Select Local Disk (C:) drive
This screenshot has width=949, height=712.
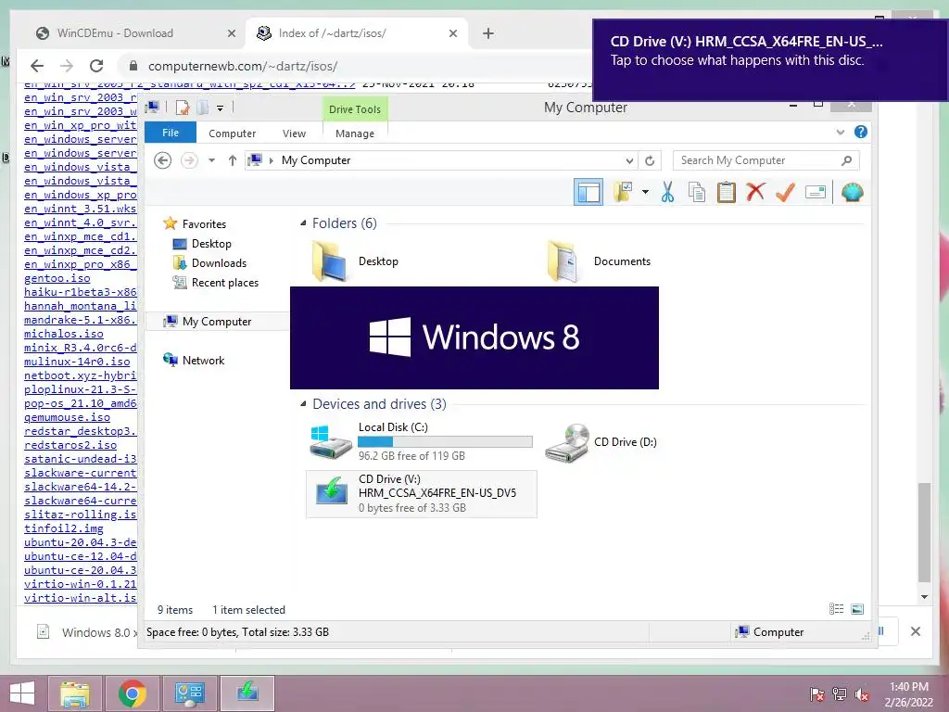pyautogui.click(x=422, y=441)
